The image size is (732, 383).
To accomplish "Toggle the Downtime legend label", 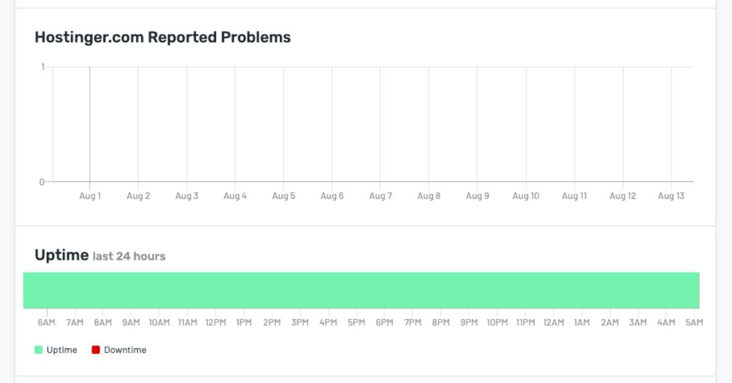I will 125,350.
